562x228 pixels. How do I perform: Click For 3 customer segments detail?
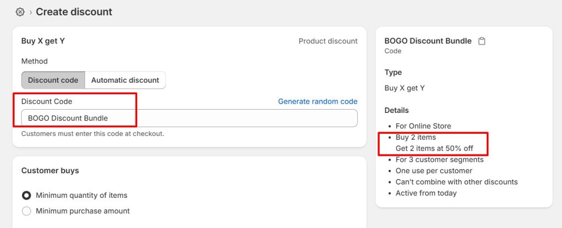pyautogui.click(x=439, y=159)
